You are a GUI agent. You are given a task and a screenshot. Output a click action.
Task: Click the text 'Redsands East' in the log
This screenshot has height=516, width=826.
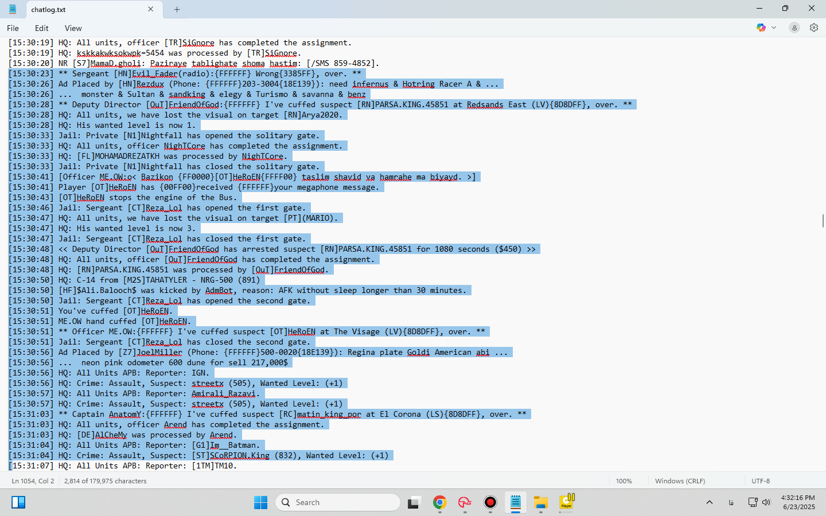point(496,105)
